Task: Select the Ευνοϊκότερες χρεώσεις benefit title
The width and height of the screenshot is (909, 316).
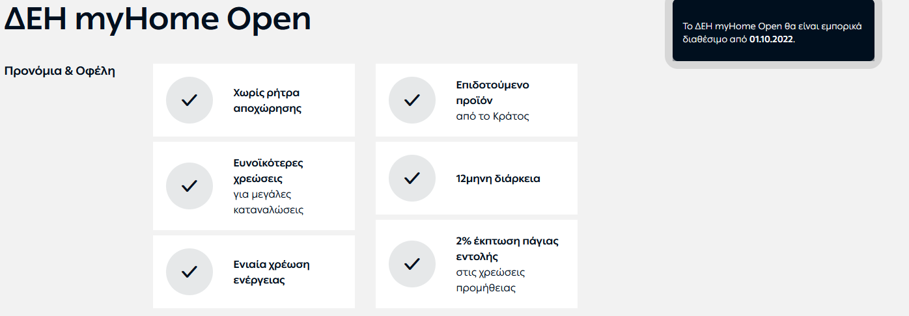Action: [268, 170]
